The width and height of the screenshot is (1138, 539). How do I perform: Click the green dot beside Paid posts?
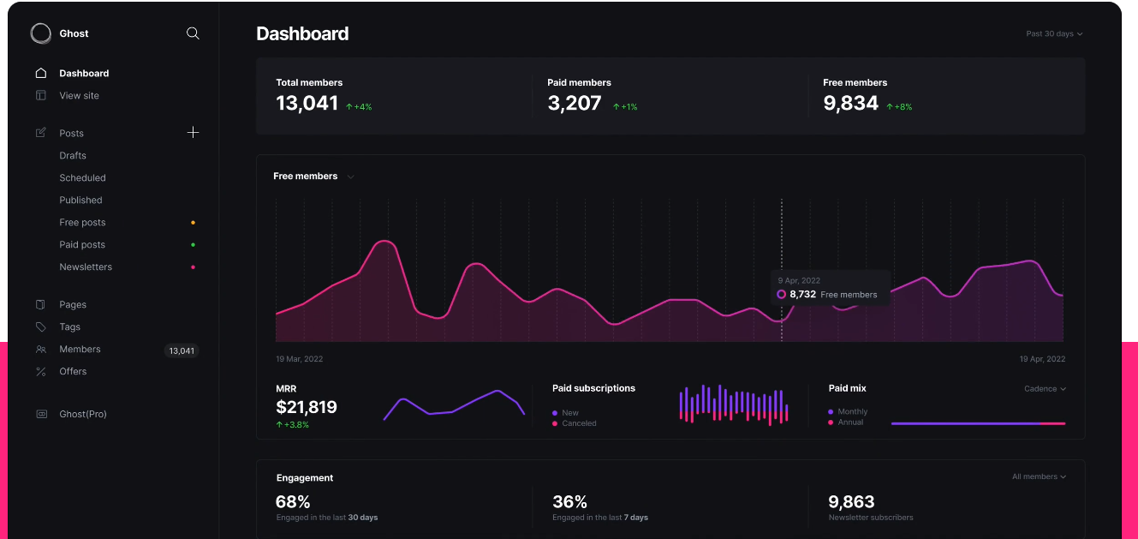193,244
